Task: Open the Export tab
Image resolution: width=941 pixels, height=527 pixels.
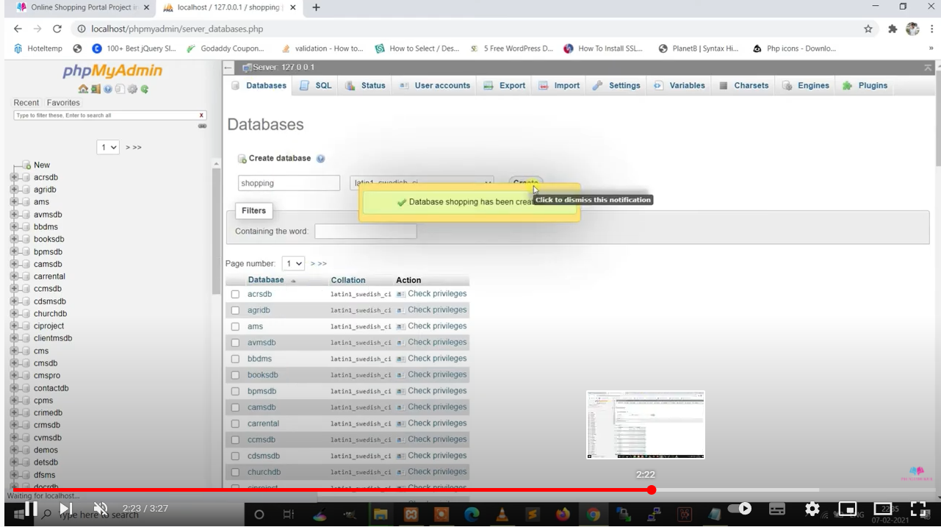Action: coord(505,85)
